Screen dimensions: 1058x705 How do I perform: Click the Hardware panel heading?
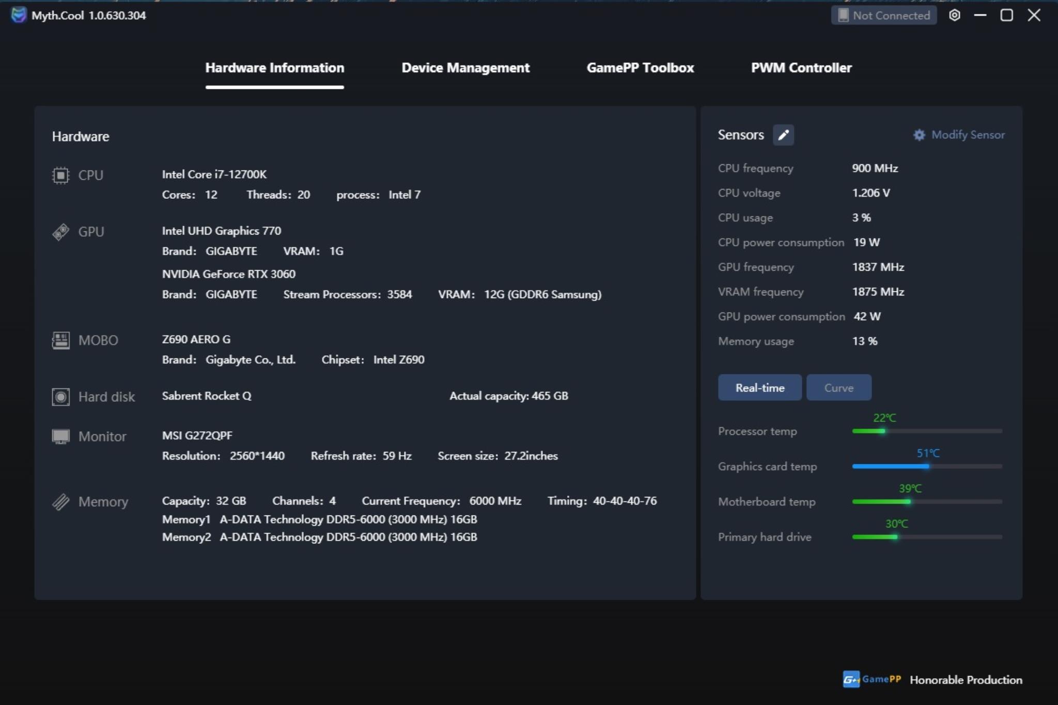(81, 136)
